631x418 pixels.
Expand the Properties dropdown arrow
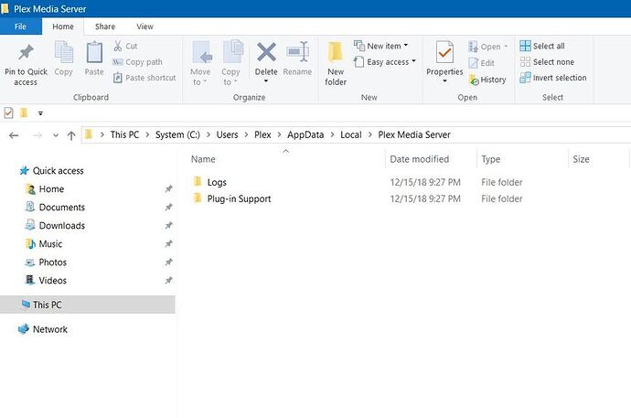pyautogui.click(x=444, y=81)
